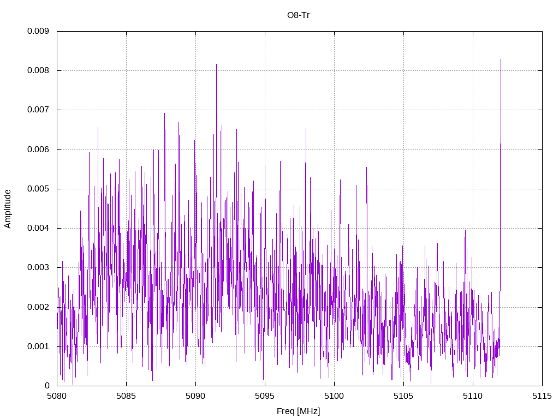
Task: Click the tallest spike near 5112 MHz
Action: click(x=501, y=142)
